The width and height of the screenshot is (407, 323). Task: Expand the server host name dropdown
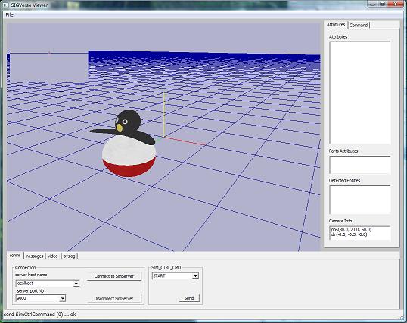(x=76, y=284)
